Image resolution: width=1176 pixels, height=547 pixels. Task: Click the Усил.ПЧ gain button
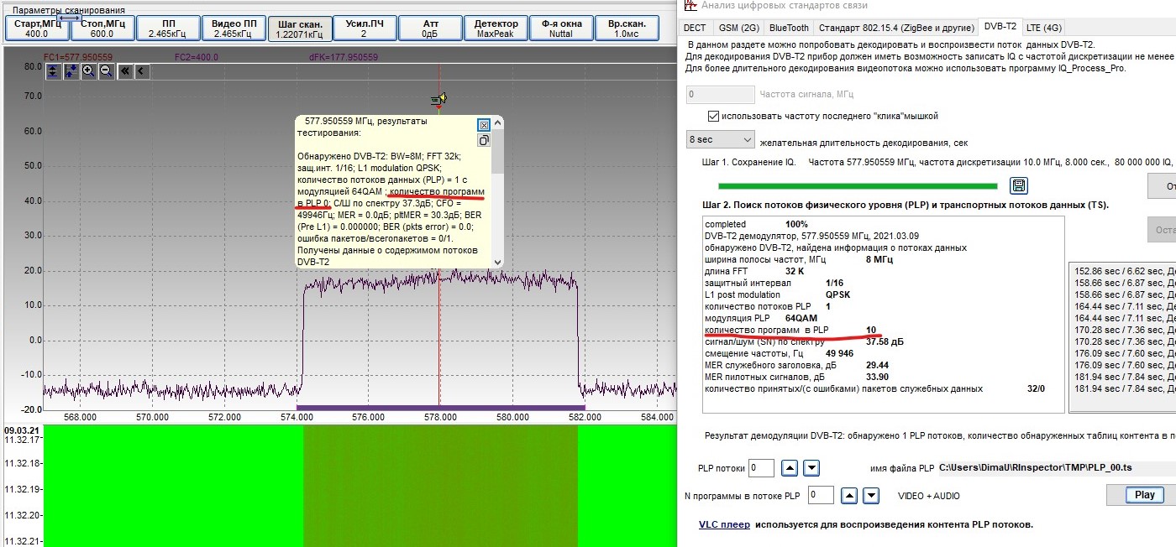tap(364, 29)
